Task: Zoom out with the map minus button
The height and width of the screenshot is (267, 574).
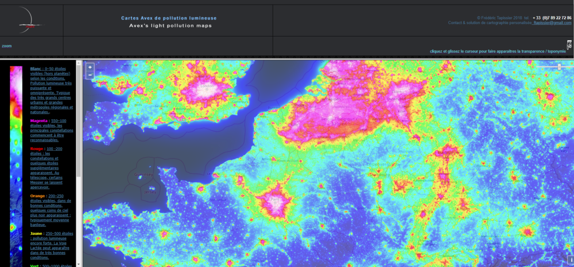Action: tap(90, 75)
